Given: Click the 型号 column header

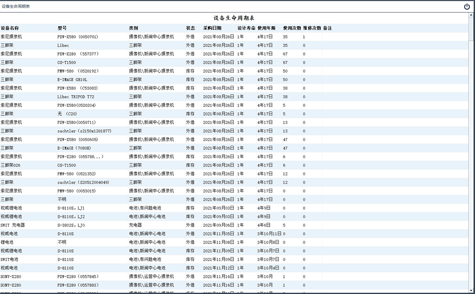Looking at the screenshot, I should 62,28.
